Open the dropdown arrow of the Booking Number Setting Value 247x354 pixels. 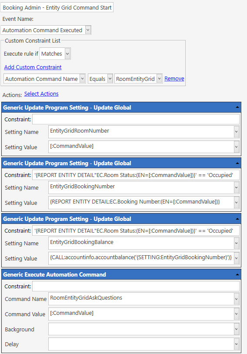pos(237,203)
